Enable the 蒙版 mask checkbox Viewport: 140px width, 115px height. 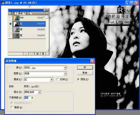(12, 107)
